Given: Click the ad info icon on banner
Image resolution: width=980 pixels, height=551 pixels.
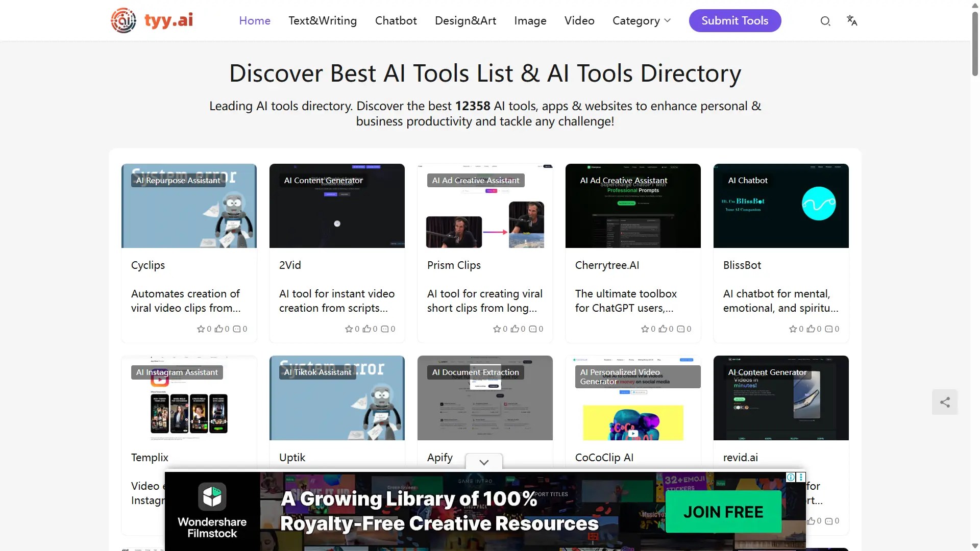Looking at the screenshot, I should click(x=791, y=477).
